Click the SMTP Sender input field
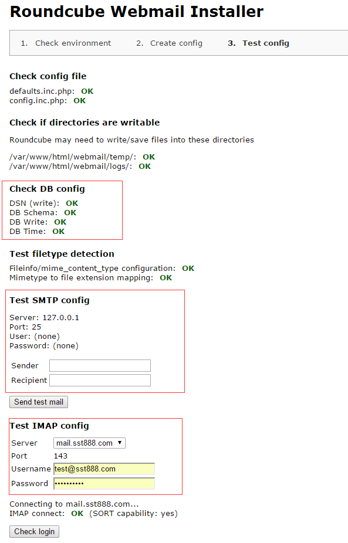Image resolution: width=348 pixels, height=543 pixels. 100,365
